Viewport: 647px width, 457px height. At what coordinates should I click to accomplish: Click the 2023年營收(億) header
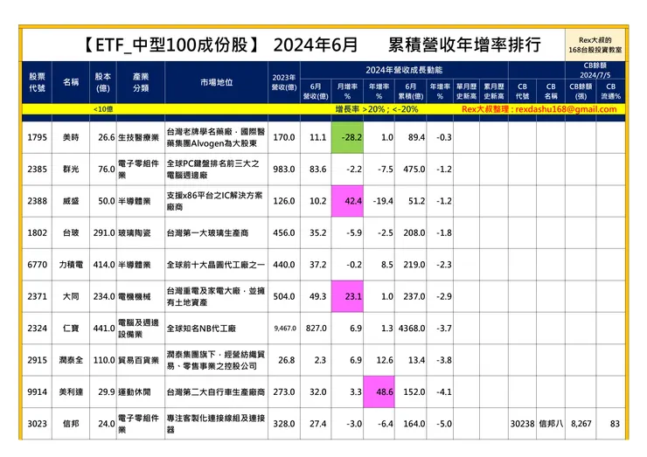(284, 82)
